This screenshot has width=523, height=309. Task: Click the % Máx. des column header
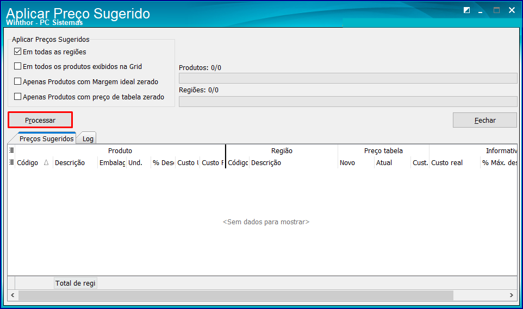[x=499, y=163]
